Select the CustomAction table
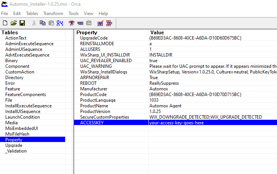Image resolution: width=277 pixels, height=174 pixels. pyautogui.click(x=20, y=72)
